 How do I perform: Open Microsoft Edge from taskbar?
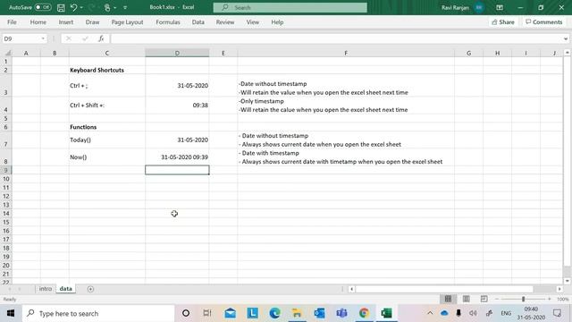pos(274,313)
